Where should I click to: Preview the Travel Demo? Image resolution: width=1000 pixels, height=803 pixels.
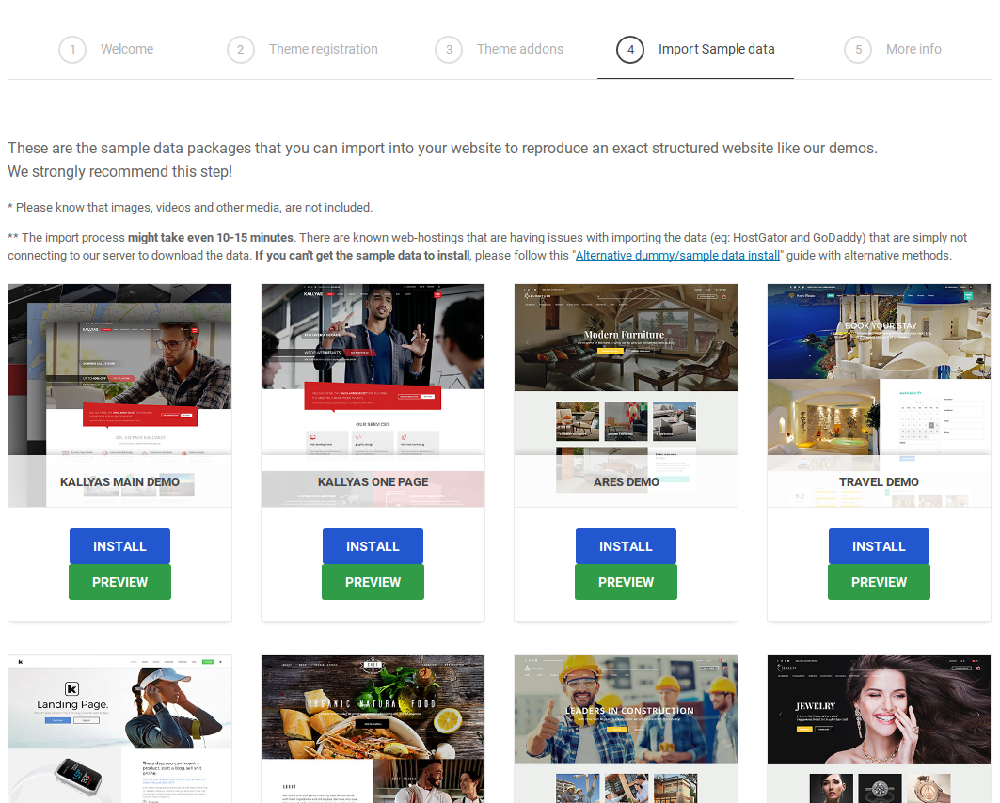pyautogui.click(x=879, y=582)
